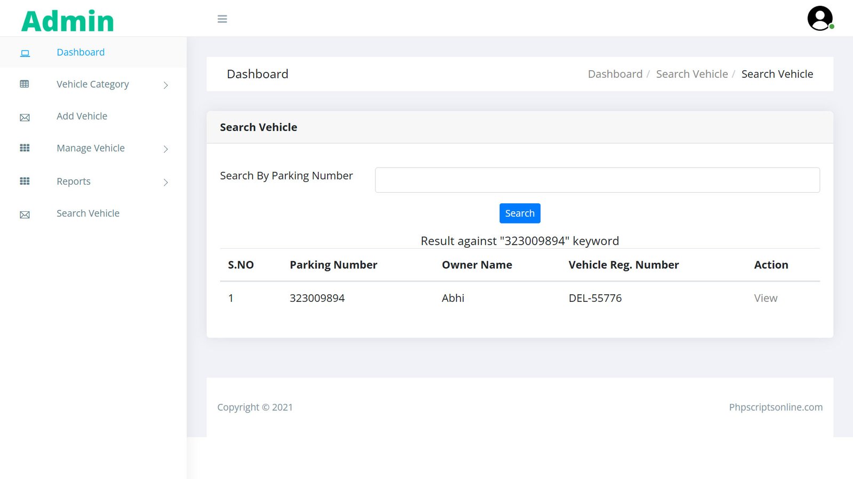This screenshot has height=479, width=853.
Task: Click the grid icon beside Manage Vehicle
Action: click(x=25, y=148)
